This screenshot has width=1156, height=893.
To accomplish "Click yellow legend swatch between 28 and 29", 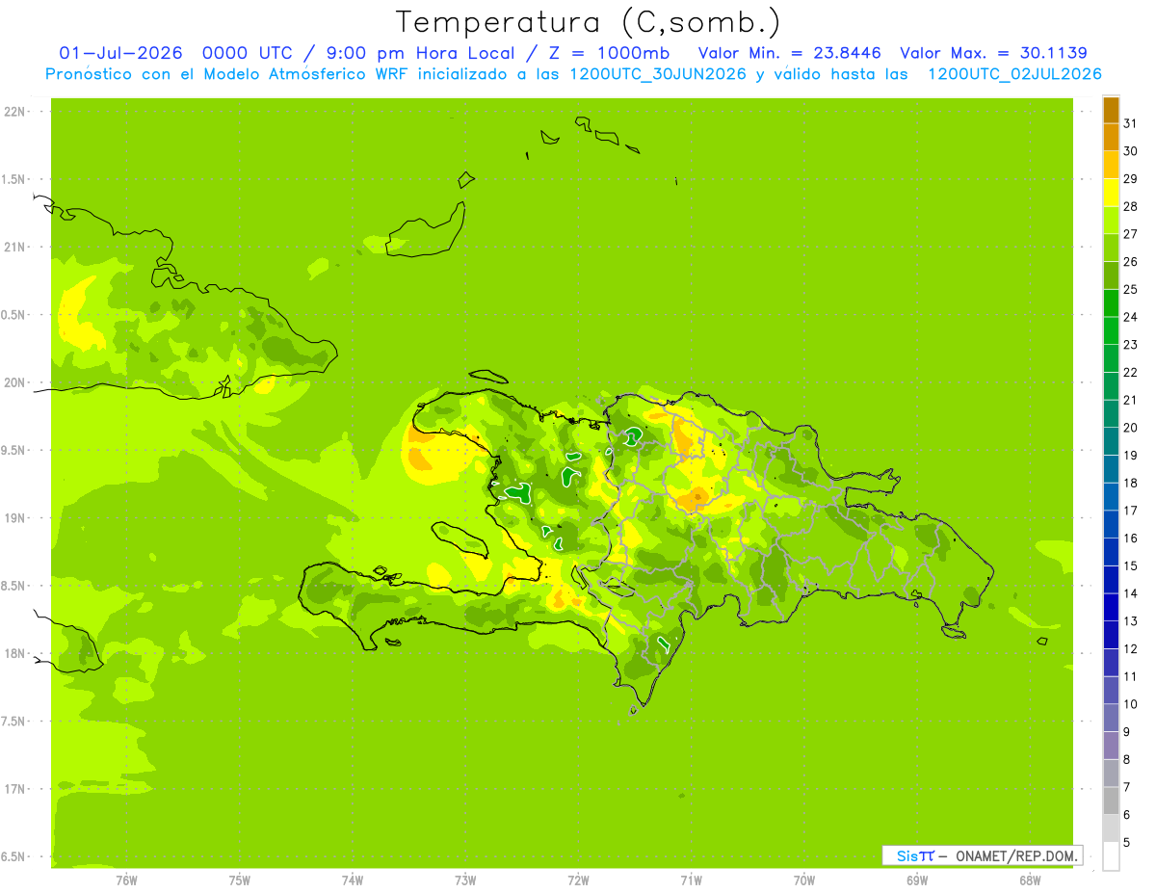I will tap(1111, 193).
